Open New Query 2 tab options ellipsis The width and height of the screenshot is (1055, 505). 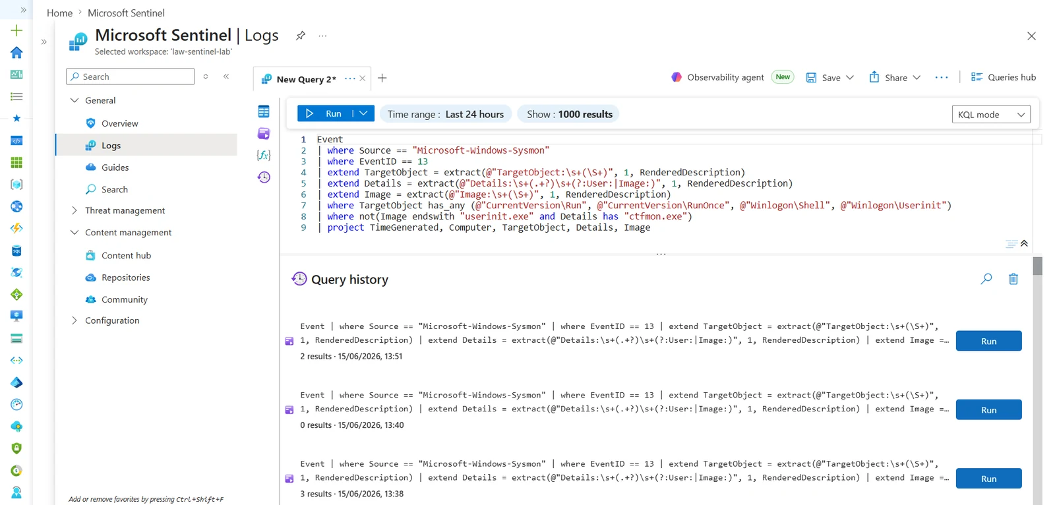click(x=349, y=78)
